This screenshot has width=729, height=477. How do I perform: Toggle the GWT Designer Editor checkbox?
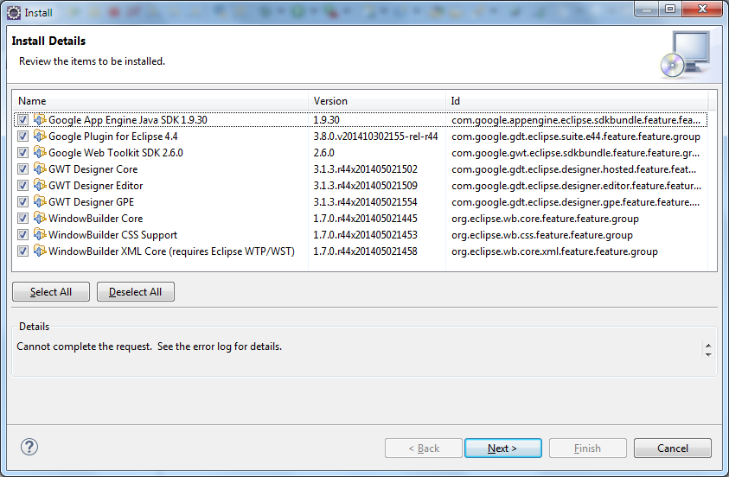(x=22, y=185)
